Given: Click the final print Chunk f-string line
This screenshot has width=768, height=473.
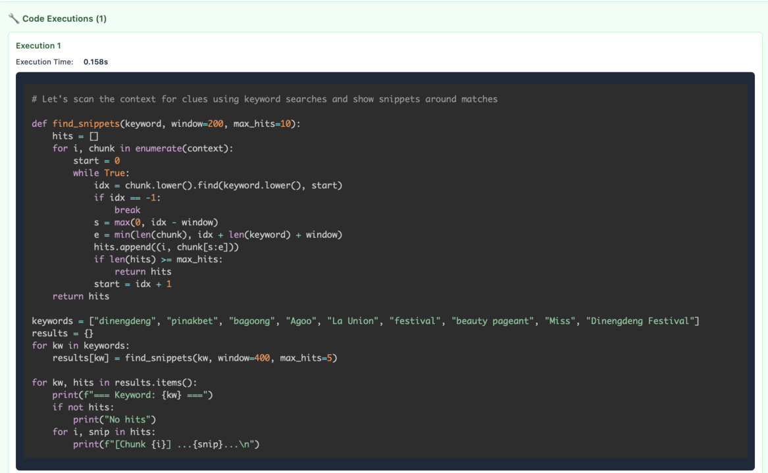Looking at the screenshot, I should coord(166,444).
